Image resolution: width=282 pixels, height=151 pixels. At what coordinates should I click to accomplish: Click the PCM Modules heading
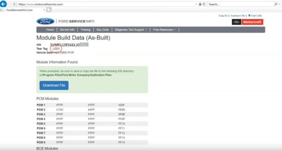click(47, 99)
